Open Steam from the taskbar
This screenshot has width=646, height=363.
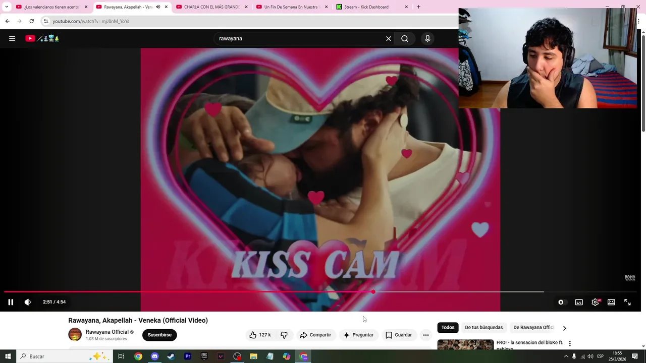[171, 356]
